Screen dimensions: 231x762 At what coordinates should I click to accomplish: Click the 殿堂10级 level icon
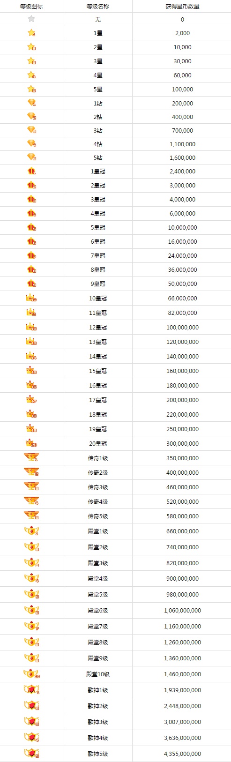pos(31,674)
